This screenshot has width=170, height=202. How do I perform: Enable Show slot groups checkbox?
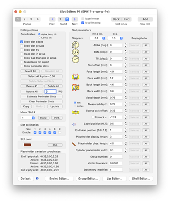[22, 46]
